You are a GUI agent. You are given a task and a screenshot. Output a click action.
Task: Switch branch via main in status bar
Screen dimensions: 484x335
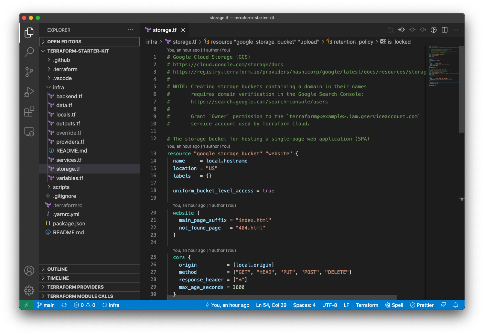[46, 305]
